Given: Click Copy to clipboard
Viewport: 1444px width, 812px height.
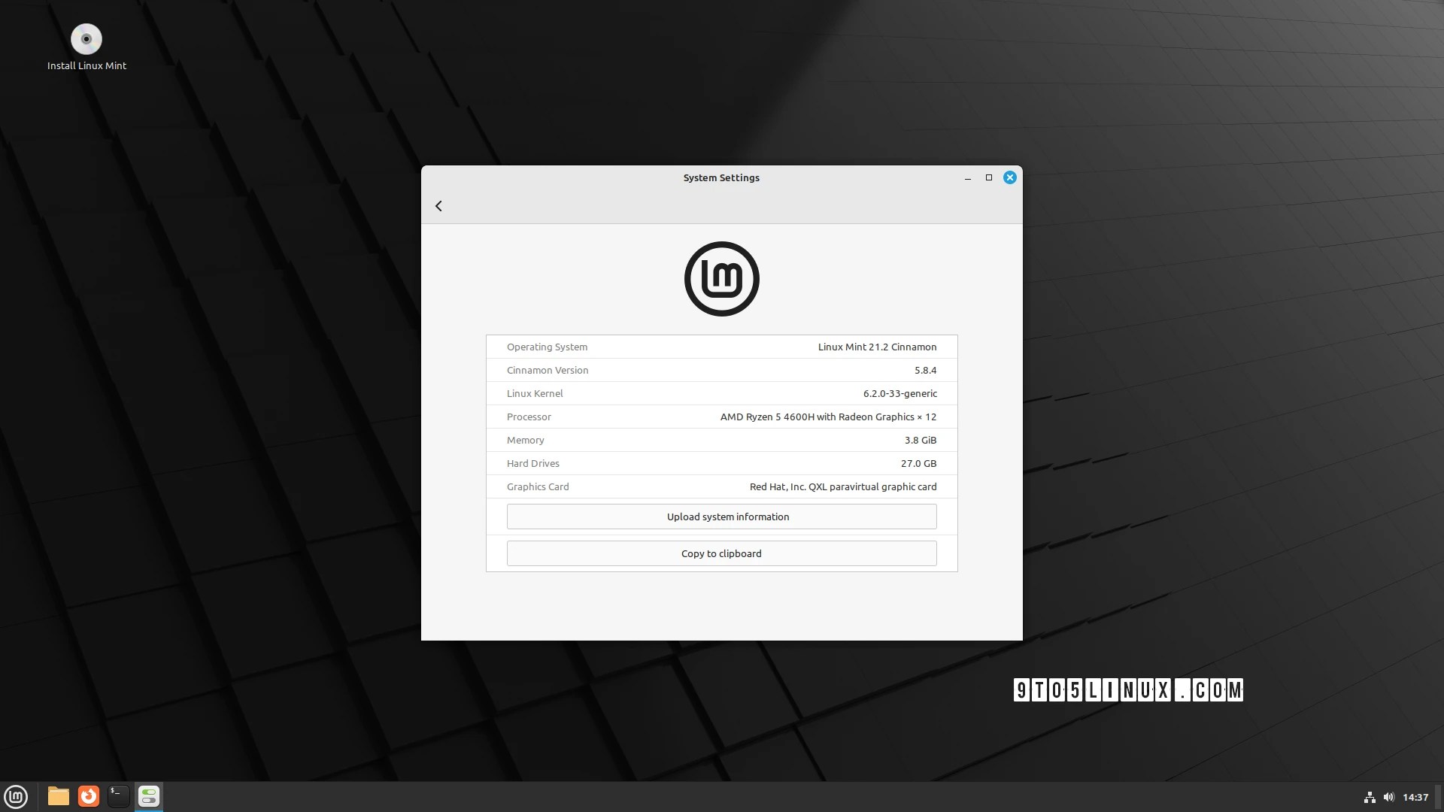Looking at the screenshot, I should click(721, 553).
